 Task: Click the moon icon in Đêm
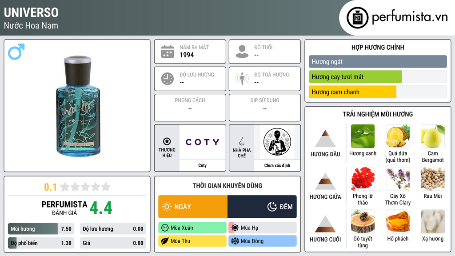[x=272, y=207]
